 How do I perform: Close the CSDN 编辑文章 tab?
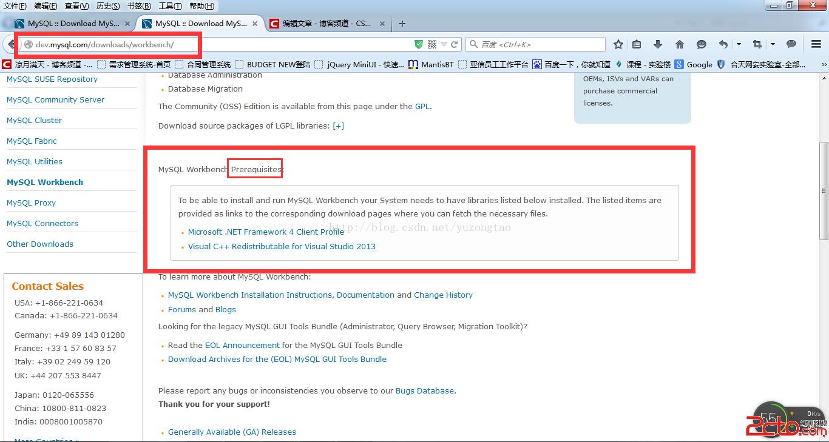382,24
